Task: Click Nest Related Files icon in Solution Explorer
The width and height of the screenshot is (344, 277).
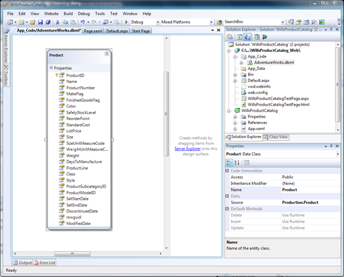Action: tap(247, 37)
